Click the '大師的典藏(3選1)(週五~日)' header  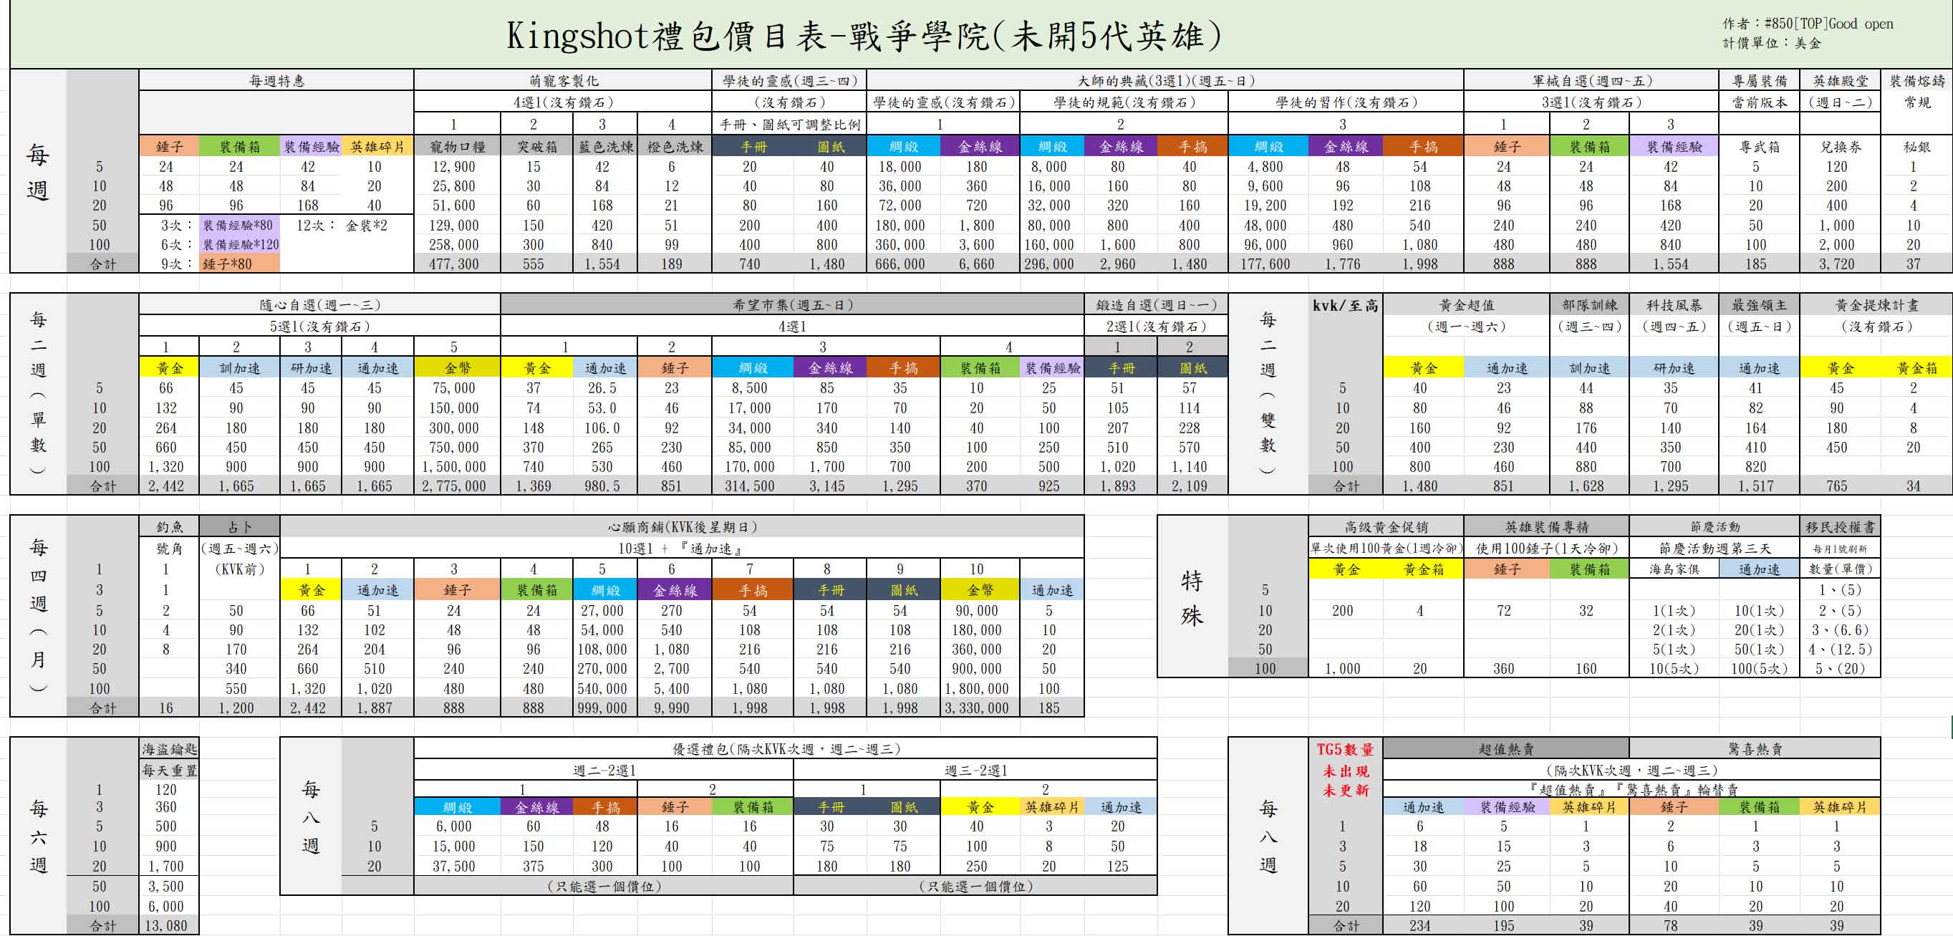1165,81
